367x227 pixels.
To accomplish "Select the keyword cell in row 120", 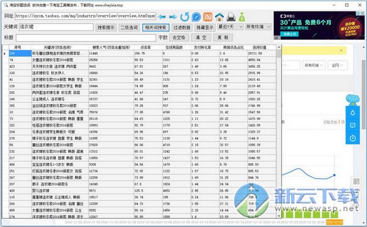I will click(x=60, y=73).
